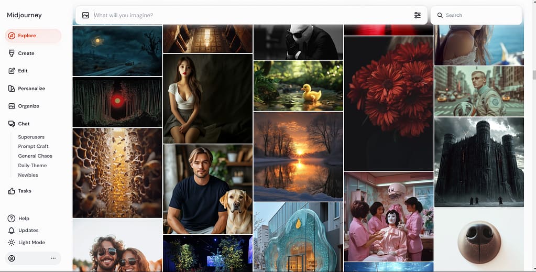The image size is (536, 272).
Task: Open the seated woman portrait image
Action: (x=207, y=99)
